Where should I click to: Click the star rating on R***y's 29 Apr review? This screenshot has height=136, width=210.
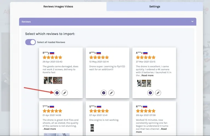(52, 57)
